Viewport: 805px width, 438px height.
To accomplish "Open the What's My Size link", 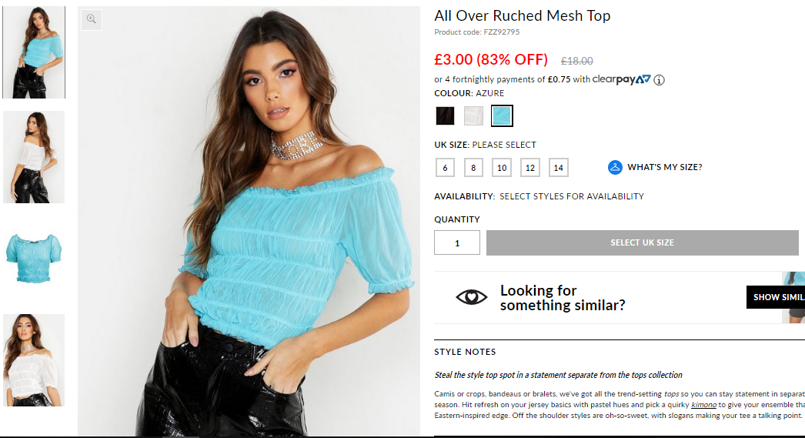I will click(x=664, y=167).
